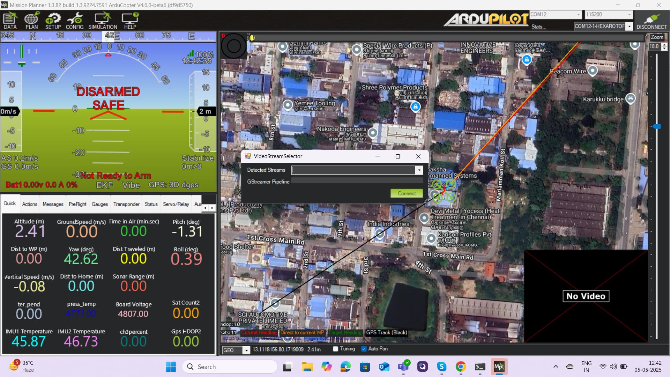
Task: Click Vibe status on HUD
Action: pos(131,185)
